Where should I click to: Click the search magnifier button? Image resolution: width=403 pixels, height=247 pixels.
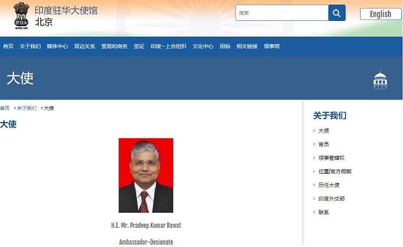click(x=337, y=13)
